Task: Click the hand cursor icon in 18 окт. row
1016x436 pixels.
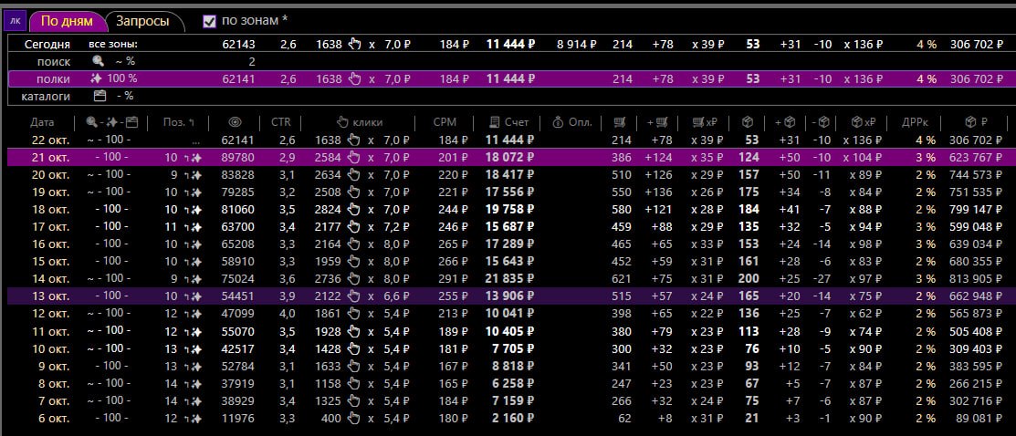Action: pos(354,209)
